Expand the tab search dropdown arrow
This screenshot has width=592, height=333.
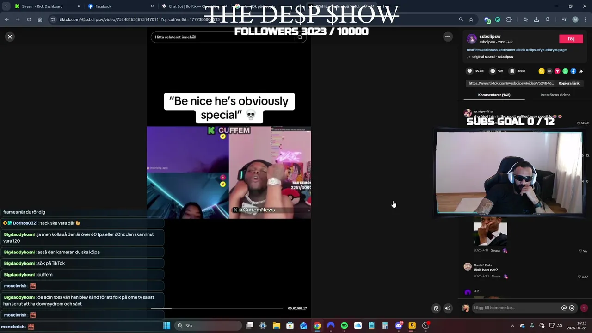(x=6, y=6)
